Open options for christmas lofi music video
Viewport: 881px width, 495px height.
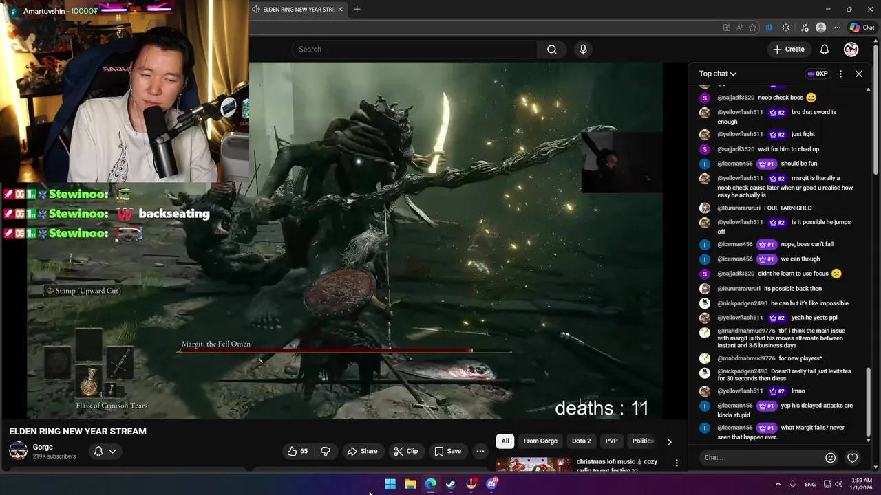coord(677,463)
